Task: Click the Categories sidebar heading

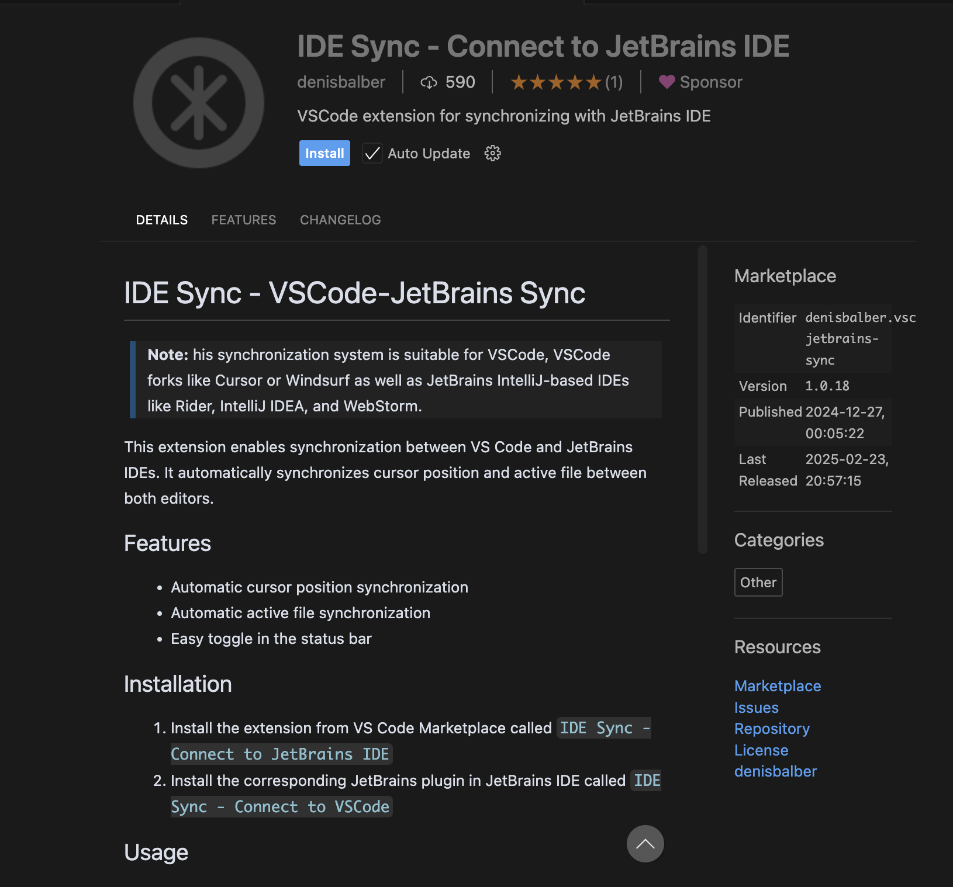Action: [x=779, y=540]
